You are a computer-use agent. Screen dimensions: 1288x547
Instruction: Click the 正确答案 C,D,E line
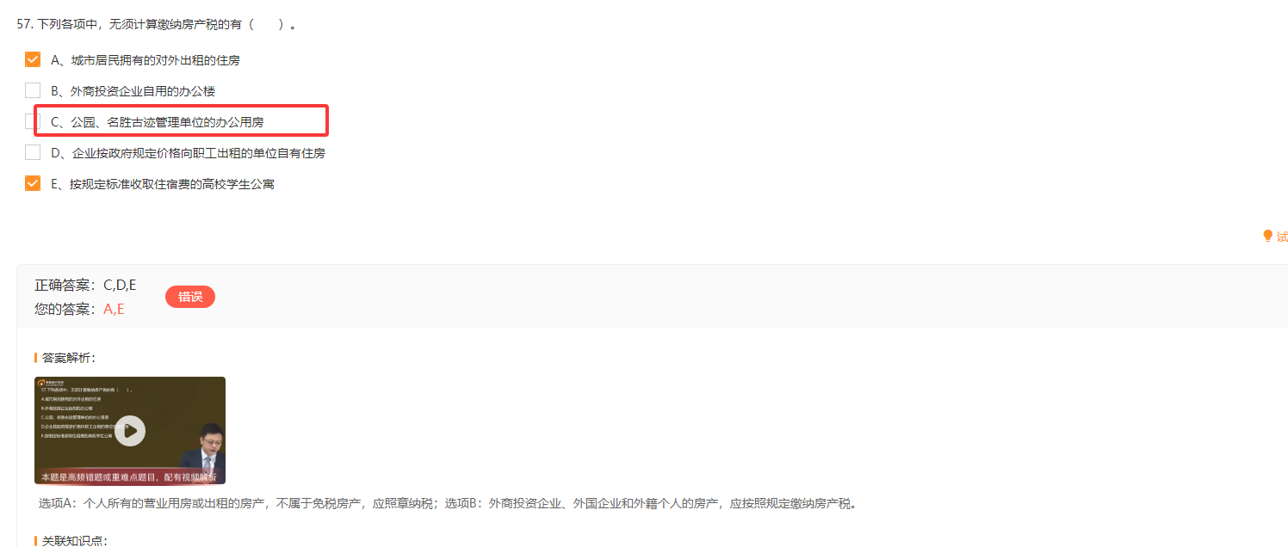pyautogui.click(x=85, y=286)
